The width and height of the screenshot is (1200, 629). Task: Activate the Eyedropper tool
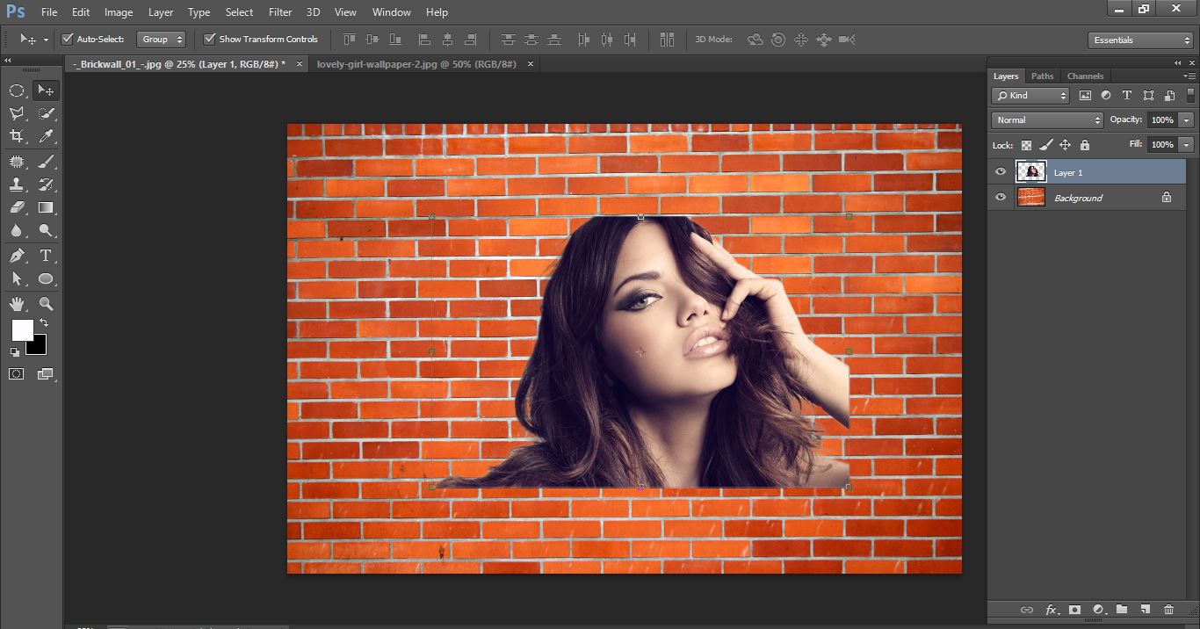tap(46, 136)
